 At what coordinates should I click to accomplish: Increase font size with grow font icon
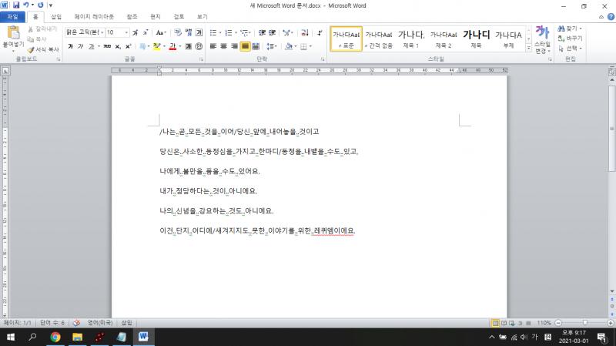136,32
